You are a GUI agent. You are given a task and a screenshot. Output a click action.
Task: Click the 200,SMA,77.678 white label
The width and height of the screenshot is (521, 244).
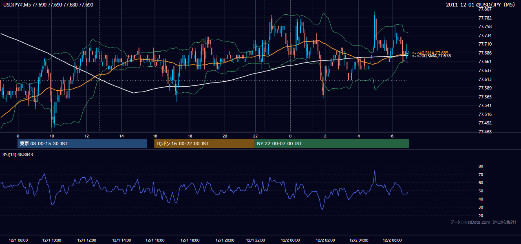pos(431,56)
